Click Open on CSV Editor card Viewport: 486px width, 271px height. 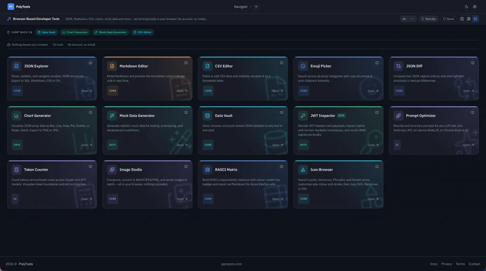tap(277, 91)
